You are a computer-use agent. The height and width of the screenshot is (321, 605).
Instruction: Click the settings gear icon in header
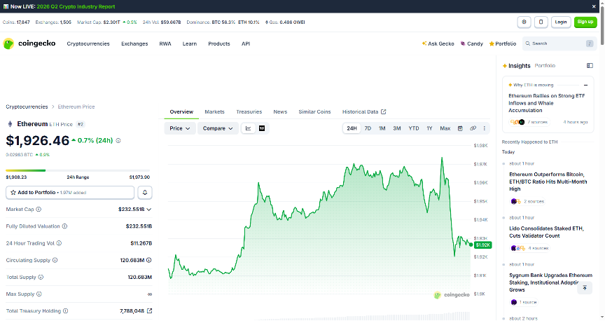point(524,22)
